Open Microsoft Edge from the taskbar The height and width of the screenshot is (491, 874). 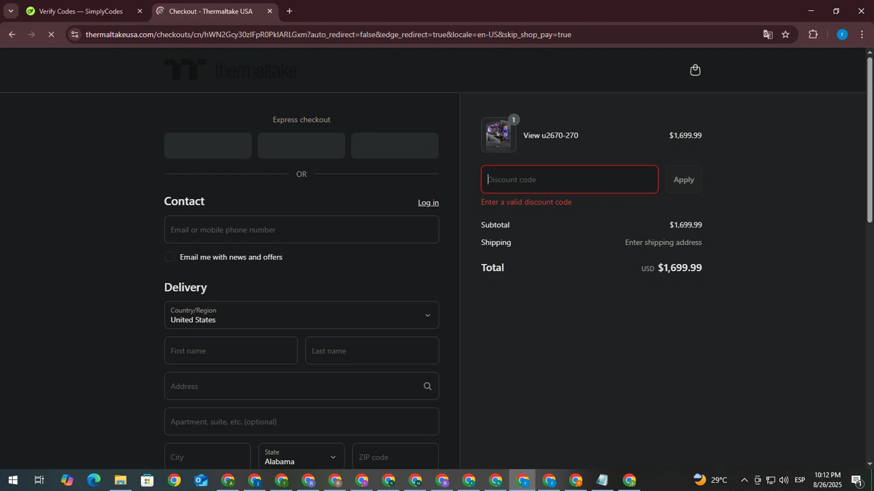tap(94, 481)
